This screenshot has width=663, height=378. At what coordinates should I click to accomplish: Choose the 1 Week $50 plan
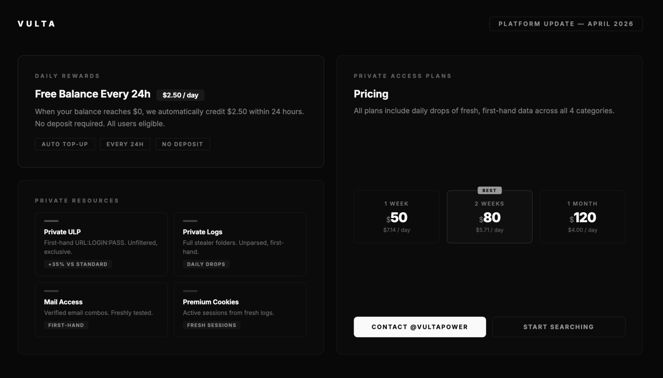[397, 217]
